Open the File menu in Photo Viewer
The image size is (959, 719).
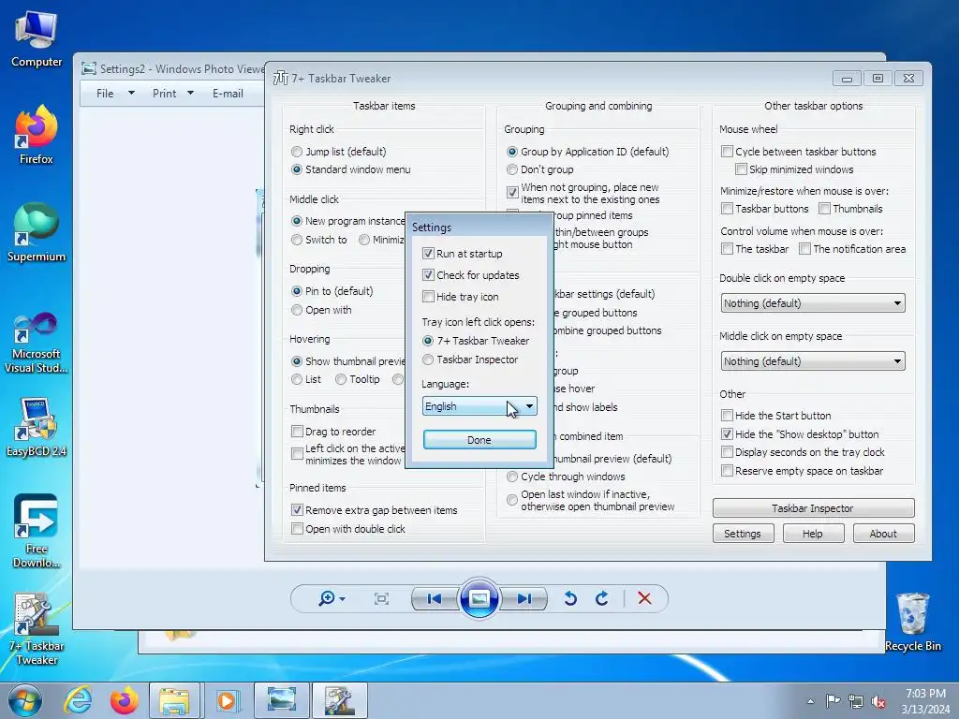click(115, 94)
